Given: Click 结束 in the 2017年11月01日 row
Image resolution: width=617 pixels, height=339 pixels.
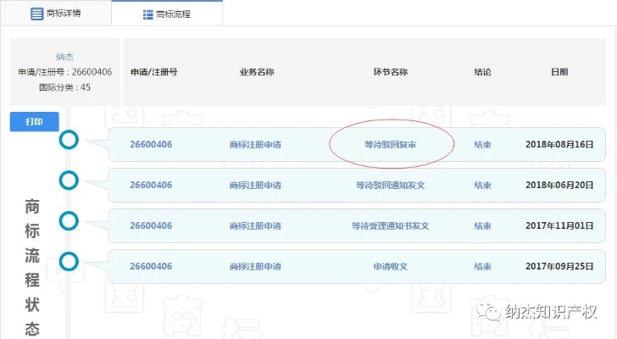Looking at the screenshot, I should (x=482, y=226).
